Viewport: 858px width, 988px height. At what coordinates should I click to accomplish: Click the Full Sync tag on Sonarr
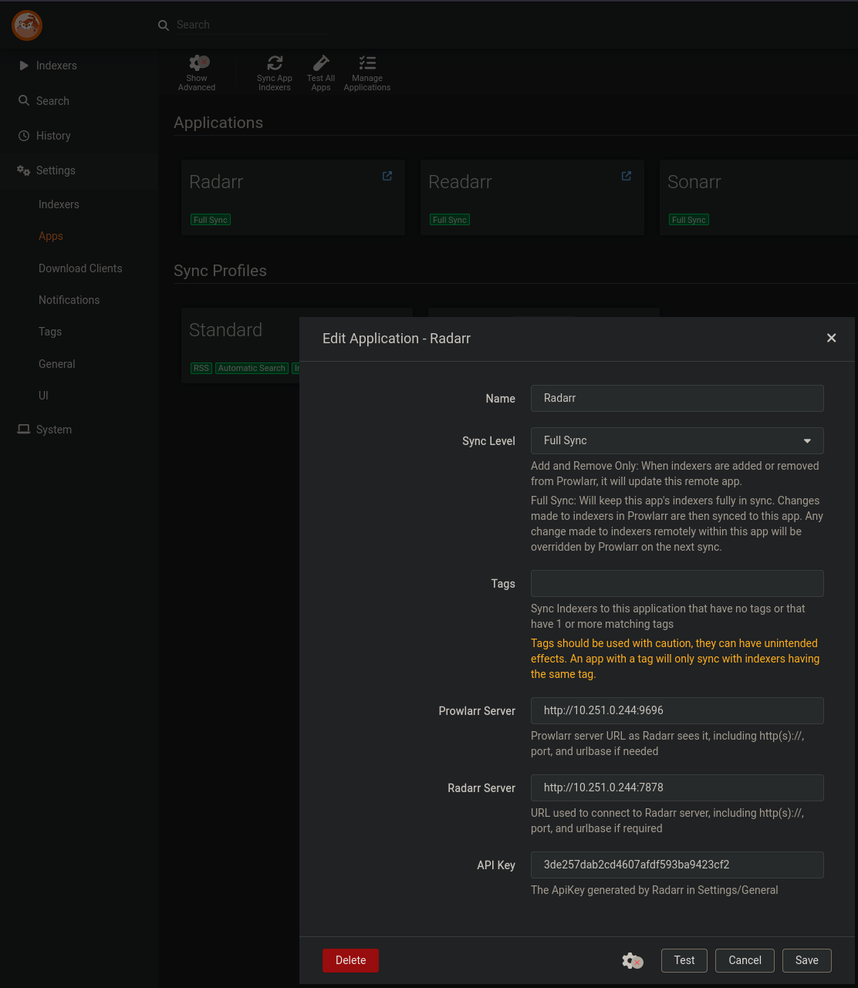pos(689,220)
